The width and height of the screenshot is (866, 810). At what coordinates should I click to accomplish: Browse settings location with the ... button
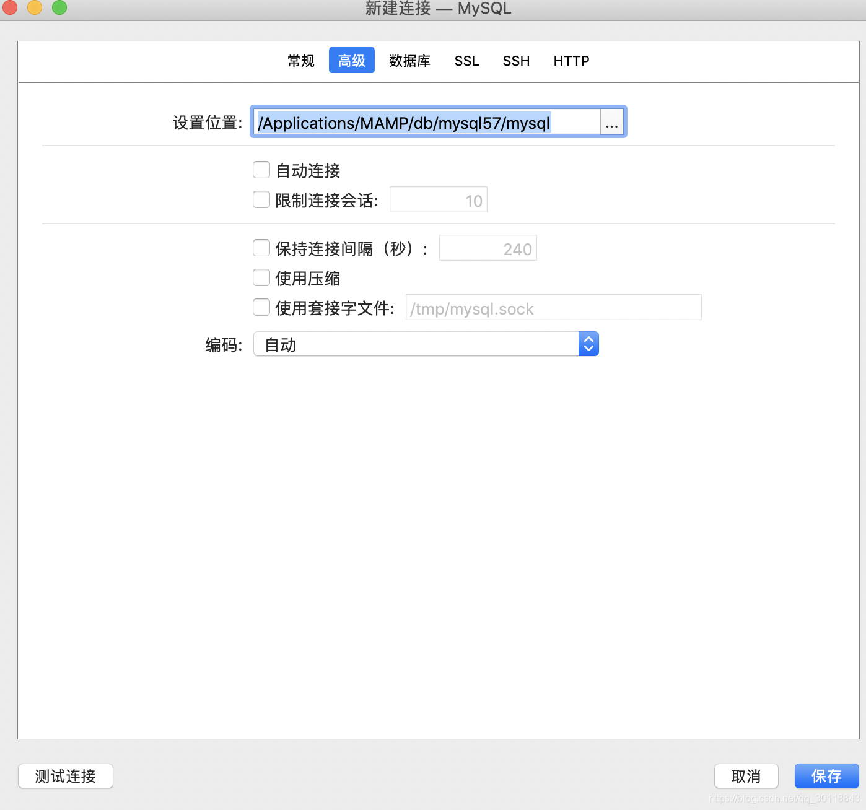tap(611, 122)
